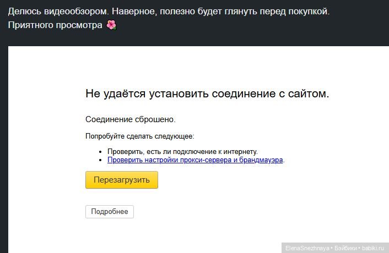Open the Подробнее details button
The height and width of the screenshot is (253, 389).
click(x=110, y=212)
